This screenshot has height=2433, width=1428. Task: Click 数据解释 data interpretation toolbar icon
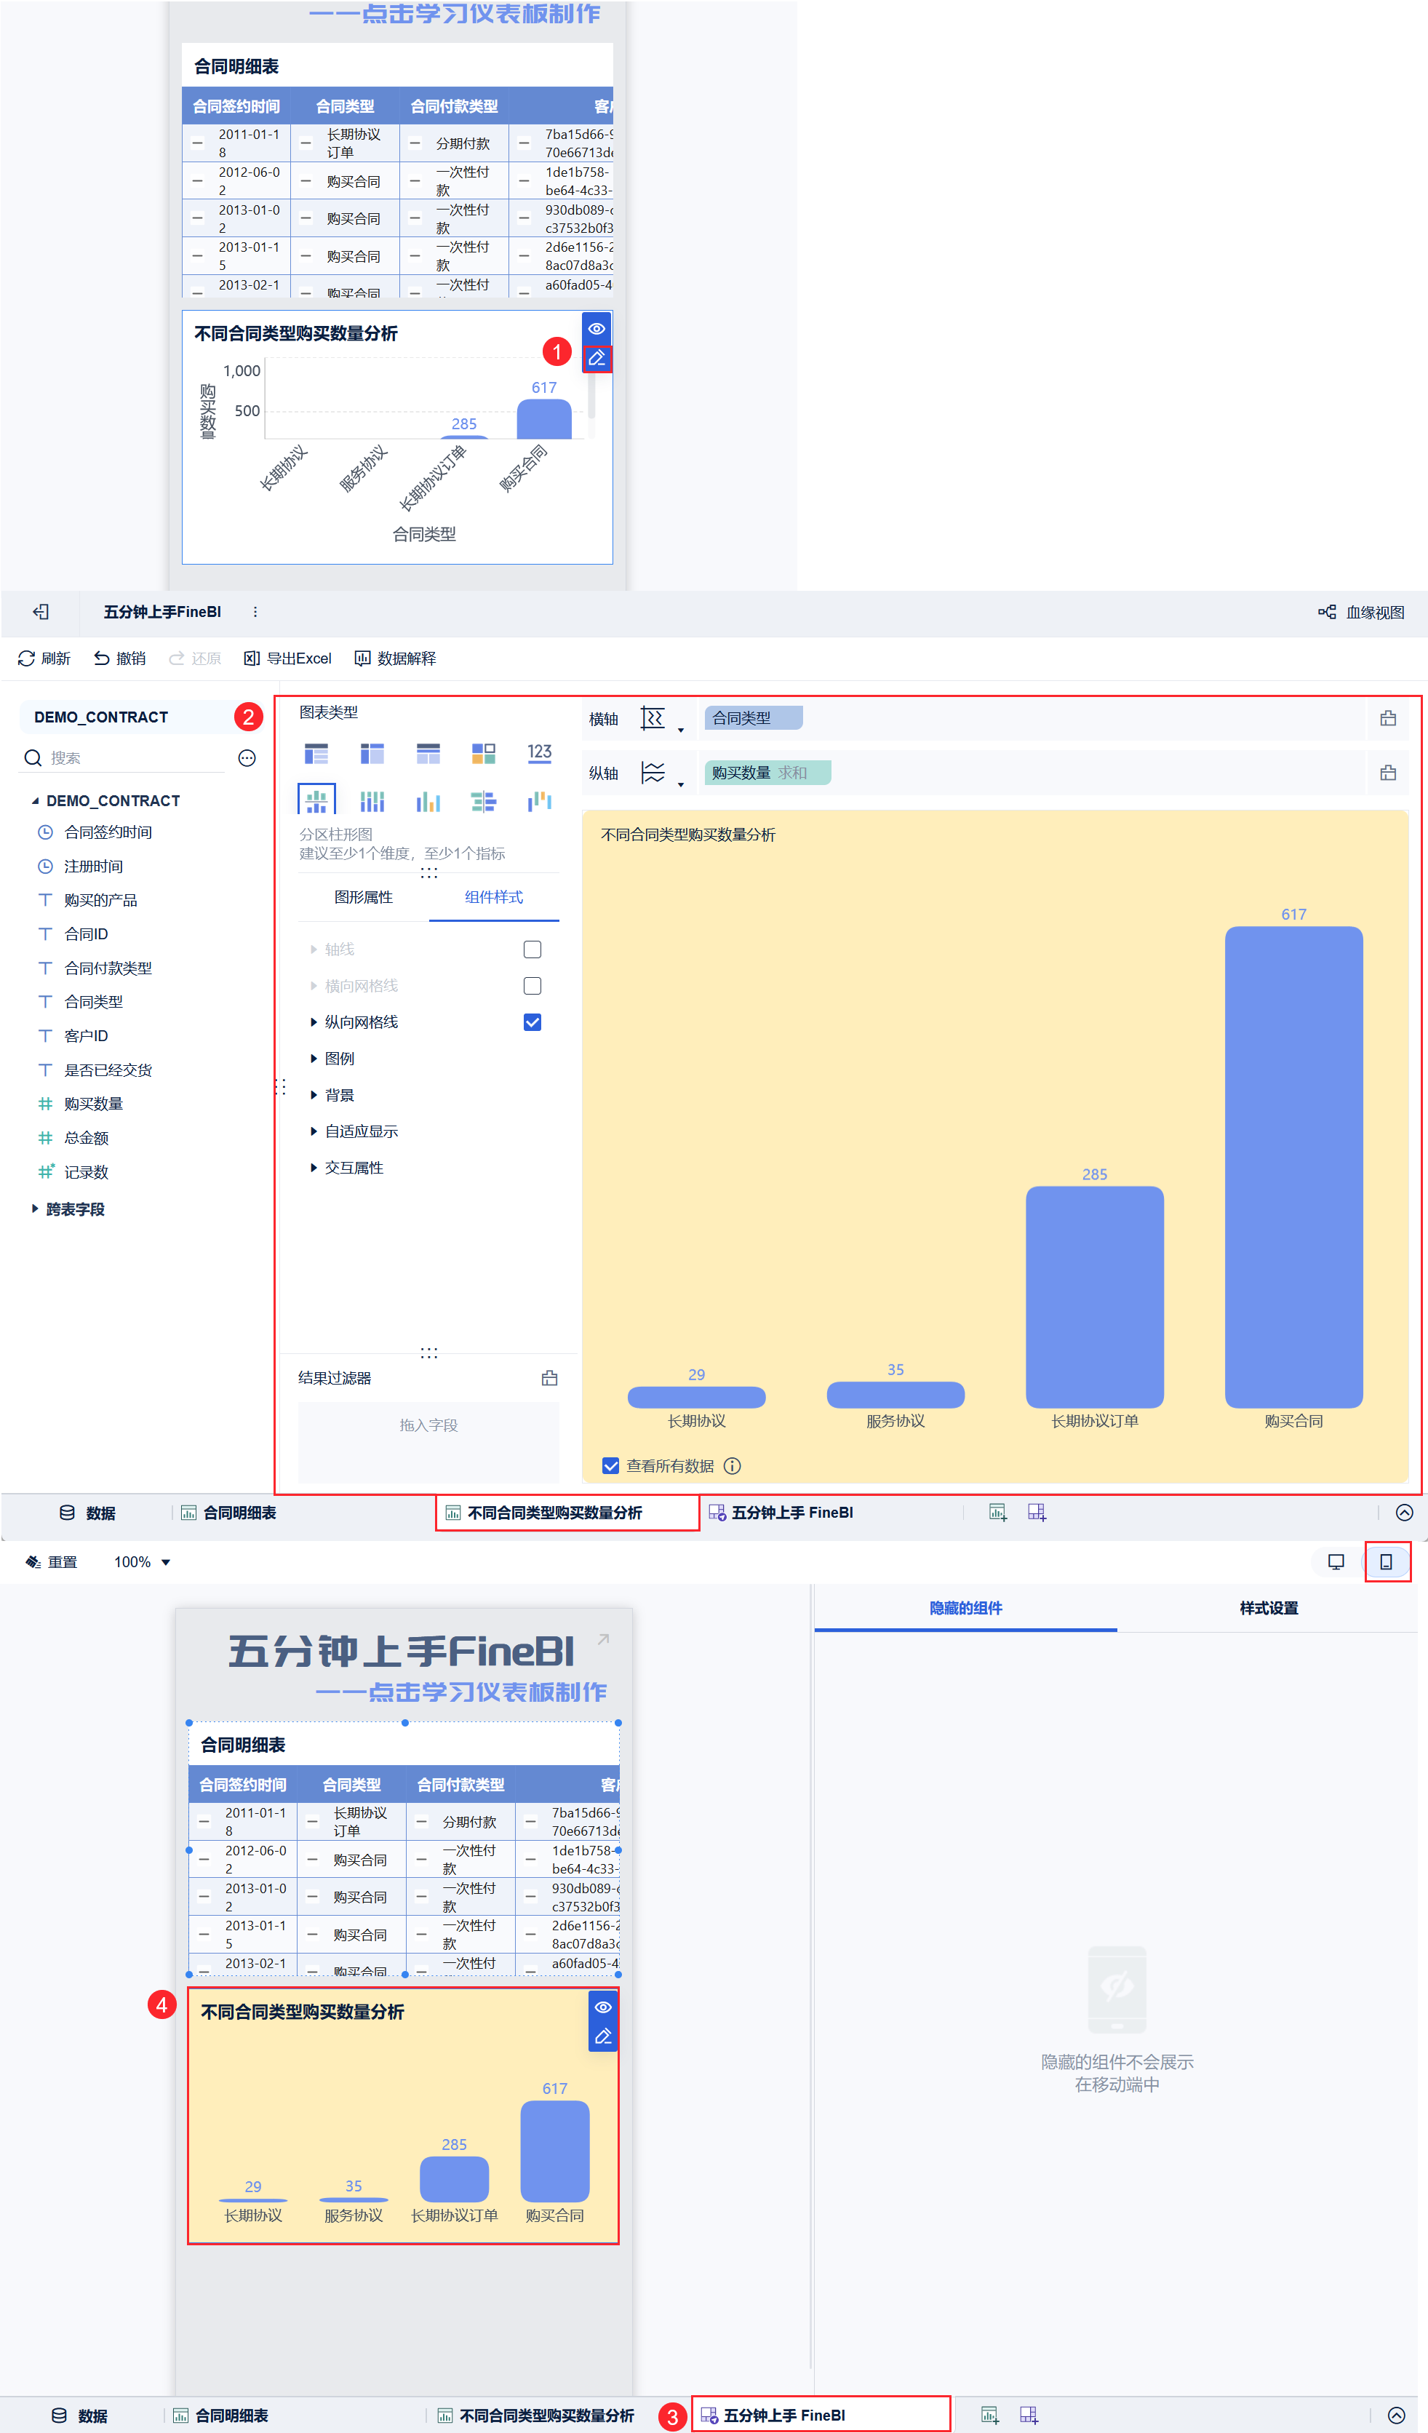tap(395, 658)
